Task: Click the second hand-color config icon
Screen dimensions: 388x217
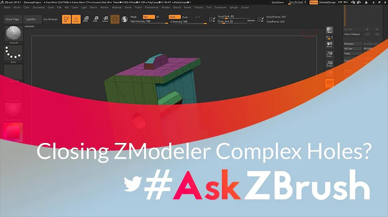Action: (x=359, y=2)
